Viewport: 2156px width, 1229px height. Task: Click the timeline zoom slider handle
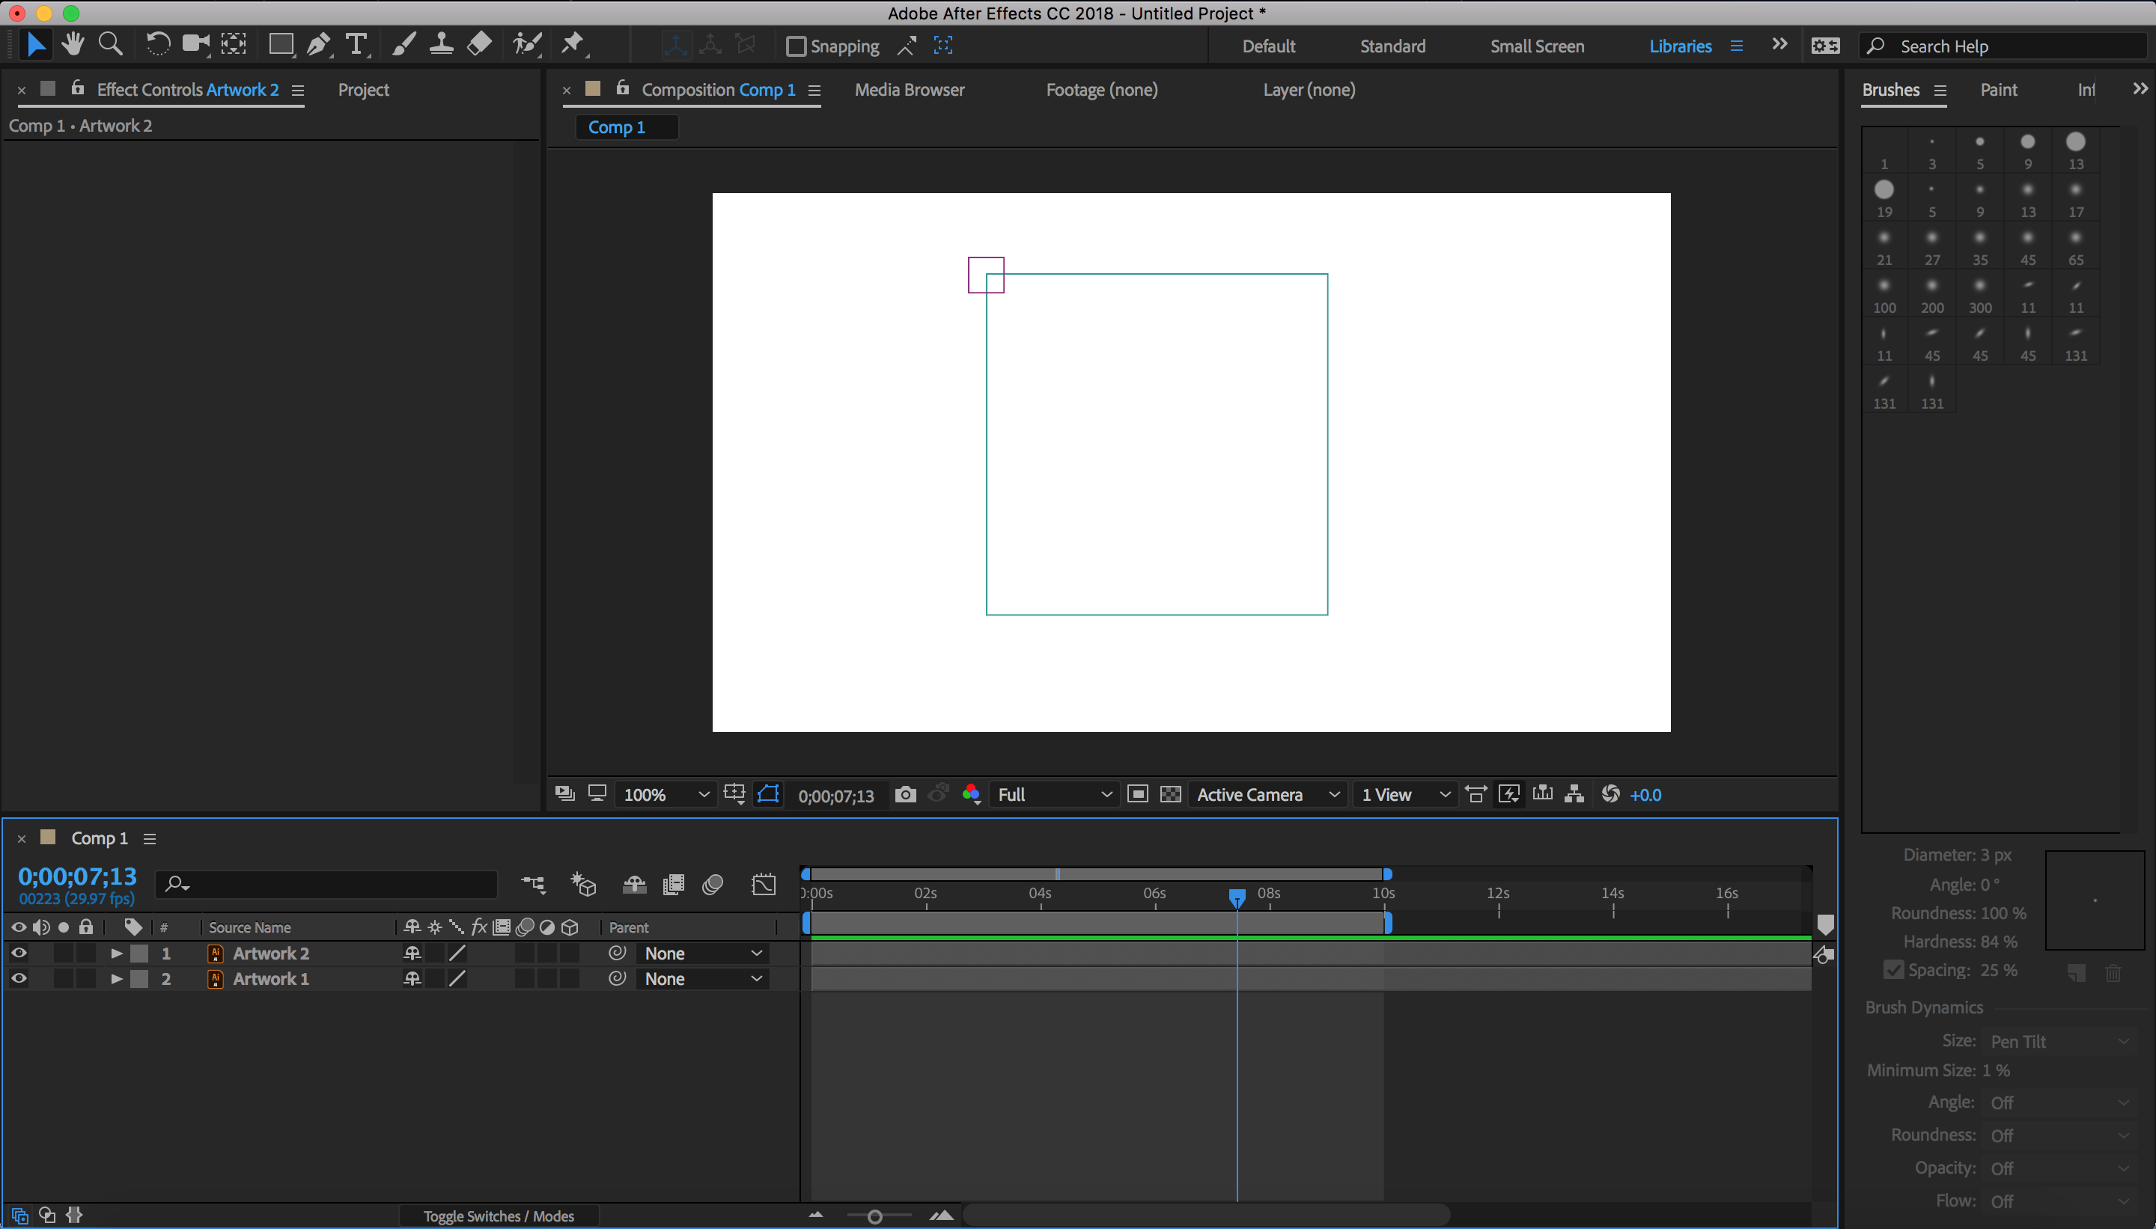[874, 1216]
